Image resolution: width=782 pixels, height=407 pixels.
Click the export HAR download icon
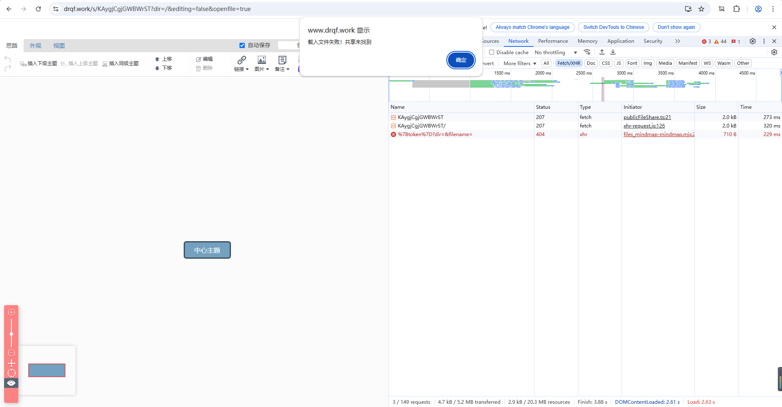[613, 52]
